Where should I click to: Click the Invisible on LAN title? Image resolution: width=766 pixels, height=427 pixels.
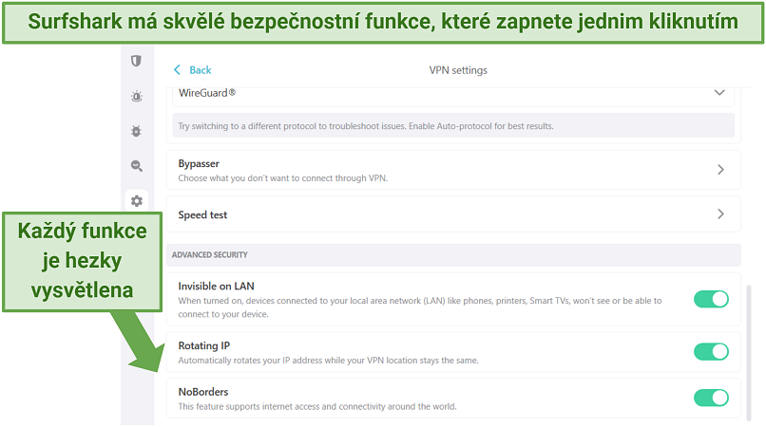coord(216,286)
